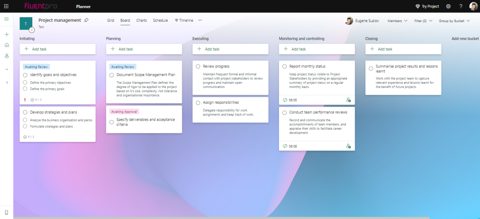Screen dimensions: 480x219
Task: Click the Home icon in the left sidebar
Action: (x=6, y=45)
